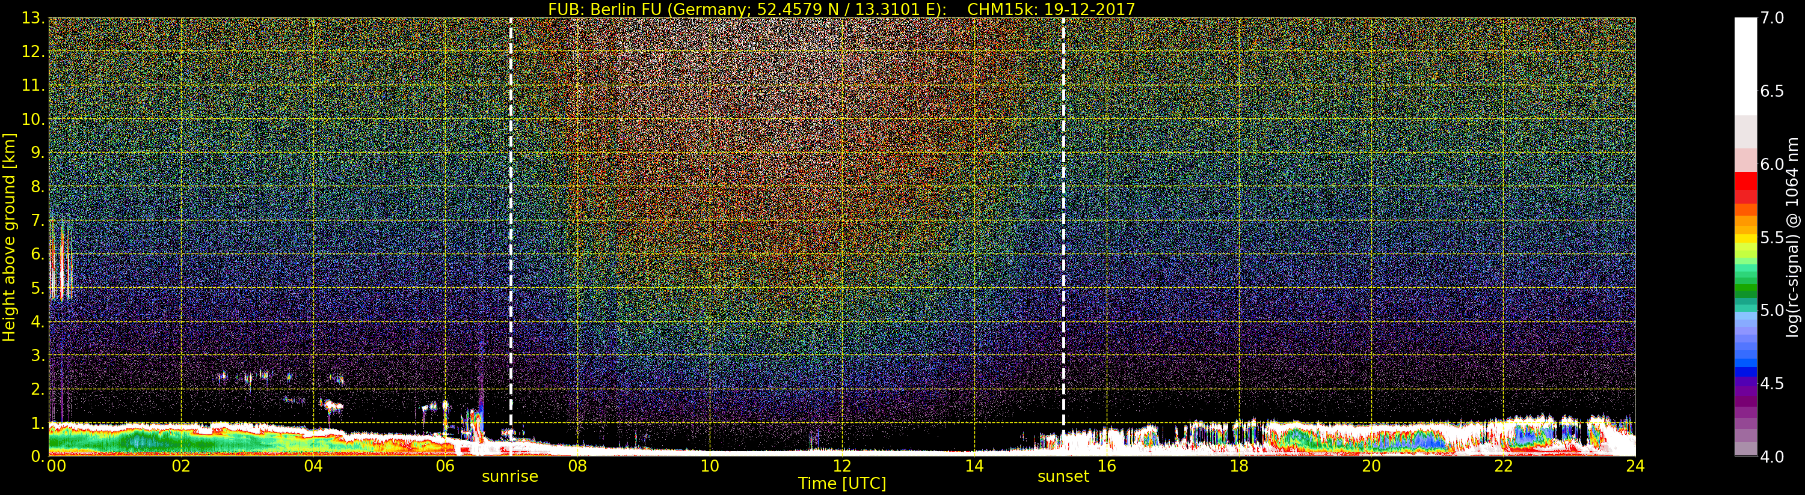Viewport: 1805px width, 495px height.
Task: Click the 13. tick on the height axis
Action: (x=33, y=18)
